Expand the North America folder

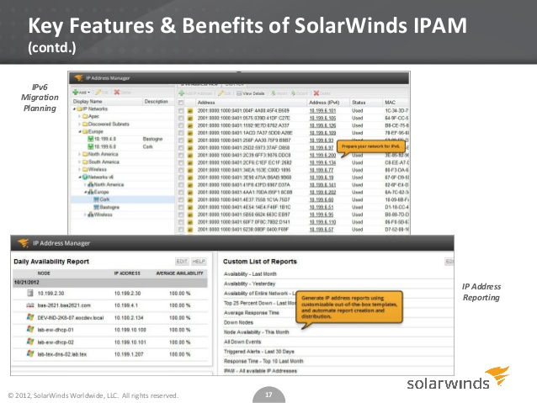click(x=80, y=154)
